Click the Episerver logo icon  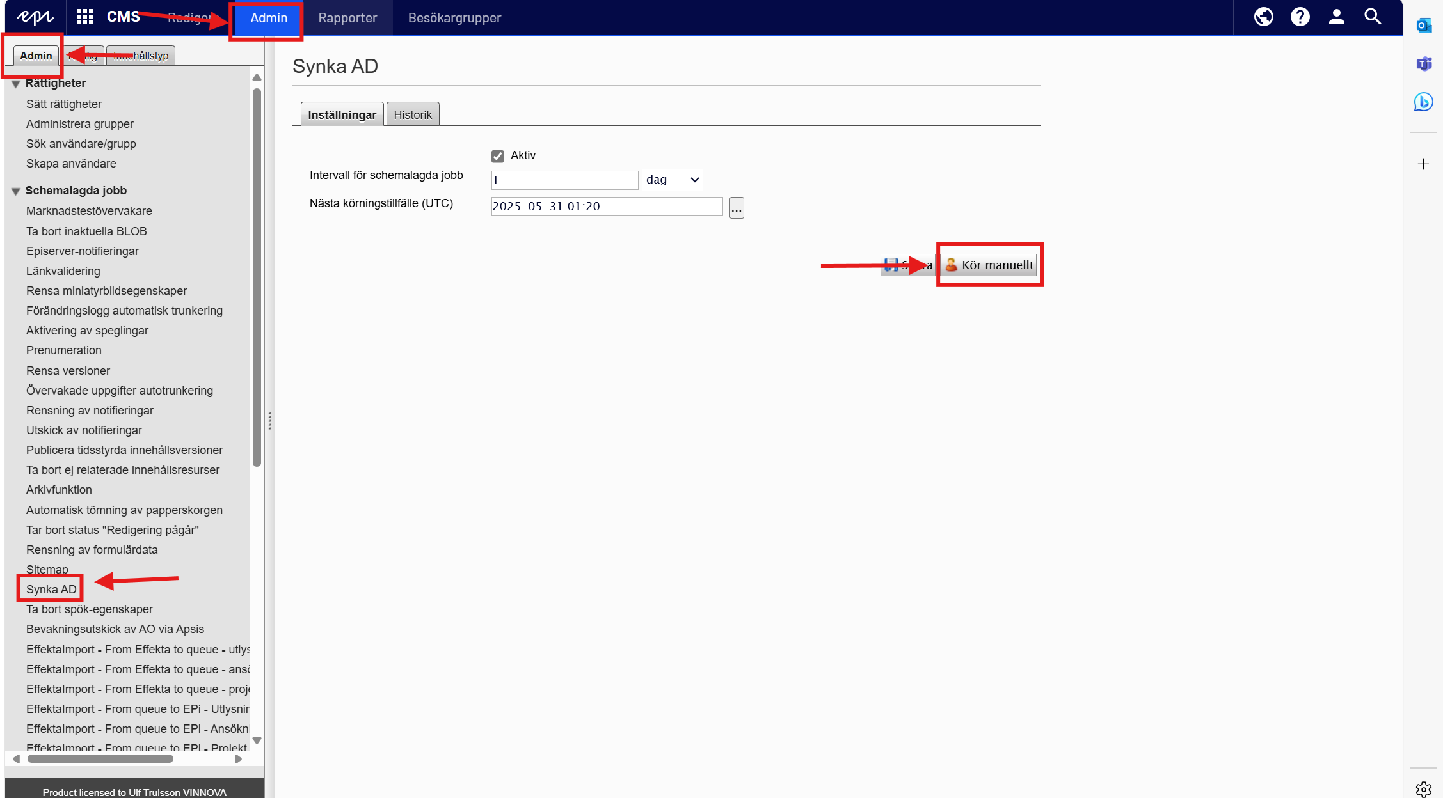pos(35,17)
